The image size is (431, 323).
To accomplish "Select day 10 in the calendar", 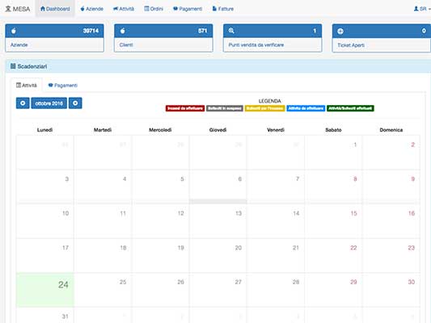I will coord(65,213).
